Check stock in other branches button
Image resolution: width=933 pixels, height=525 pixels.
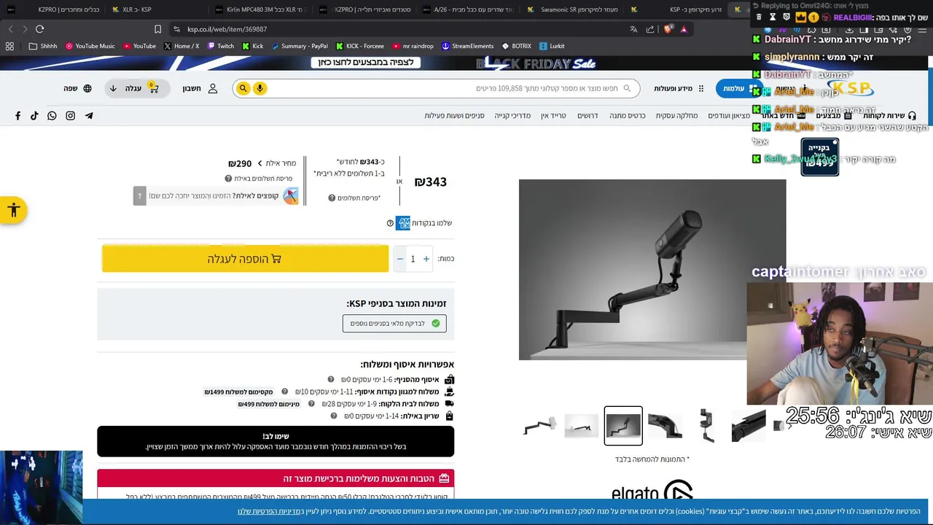[x=394, y=323]
